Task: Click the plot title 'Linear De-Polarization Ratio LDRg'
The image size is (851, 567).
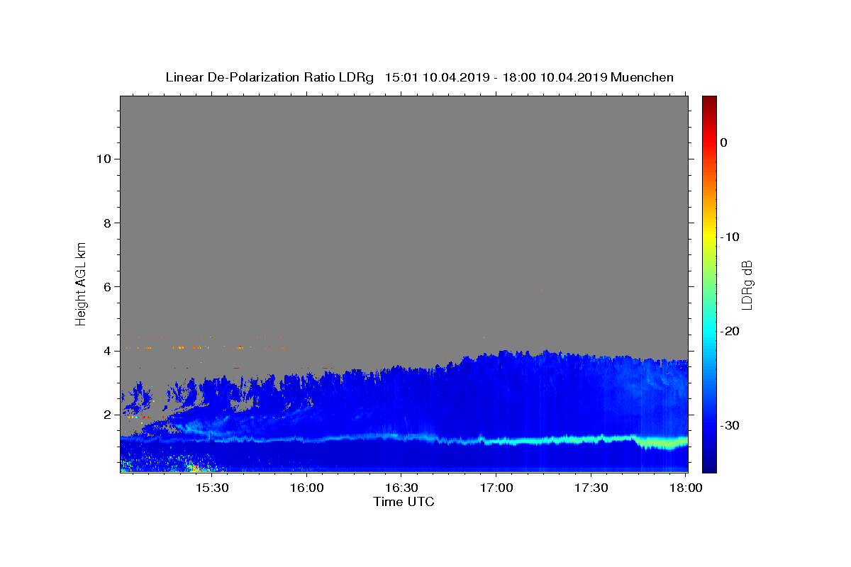Action: pos(269,77)
